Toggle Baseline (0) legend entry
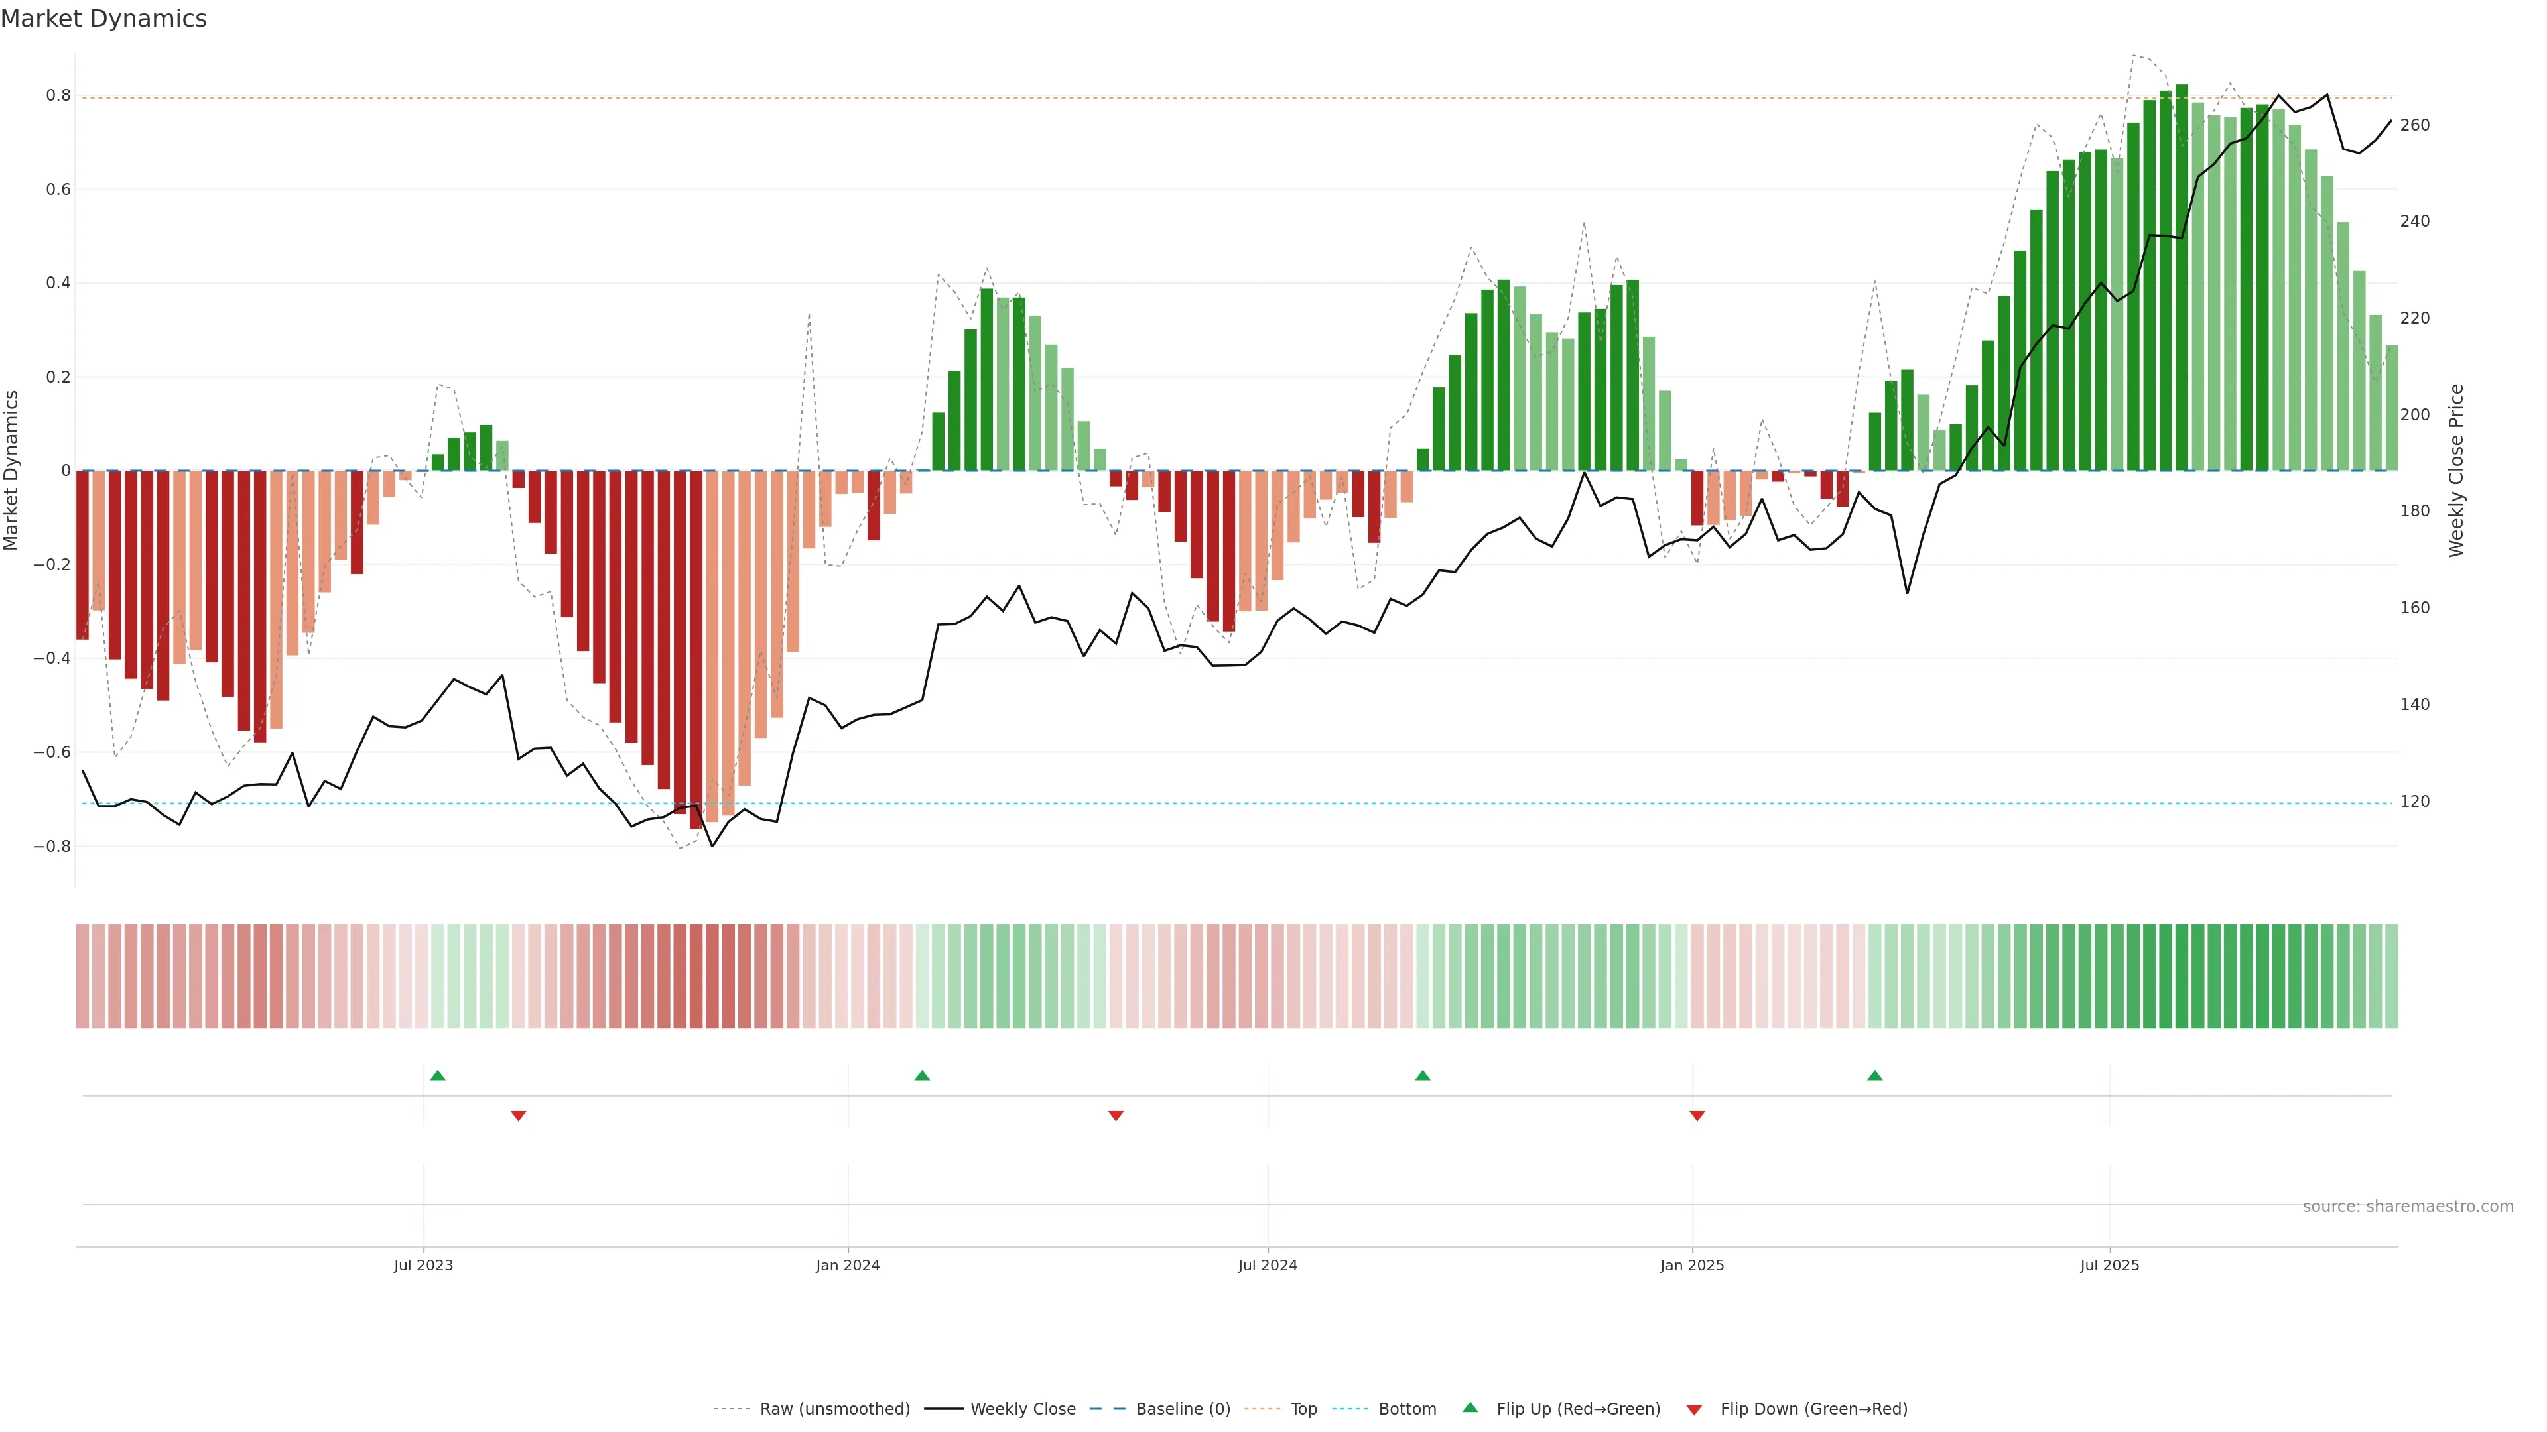The image size is (2547, 1432). point(1183,1409)
